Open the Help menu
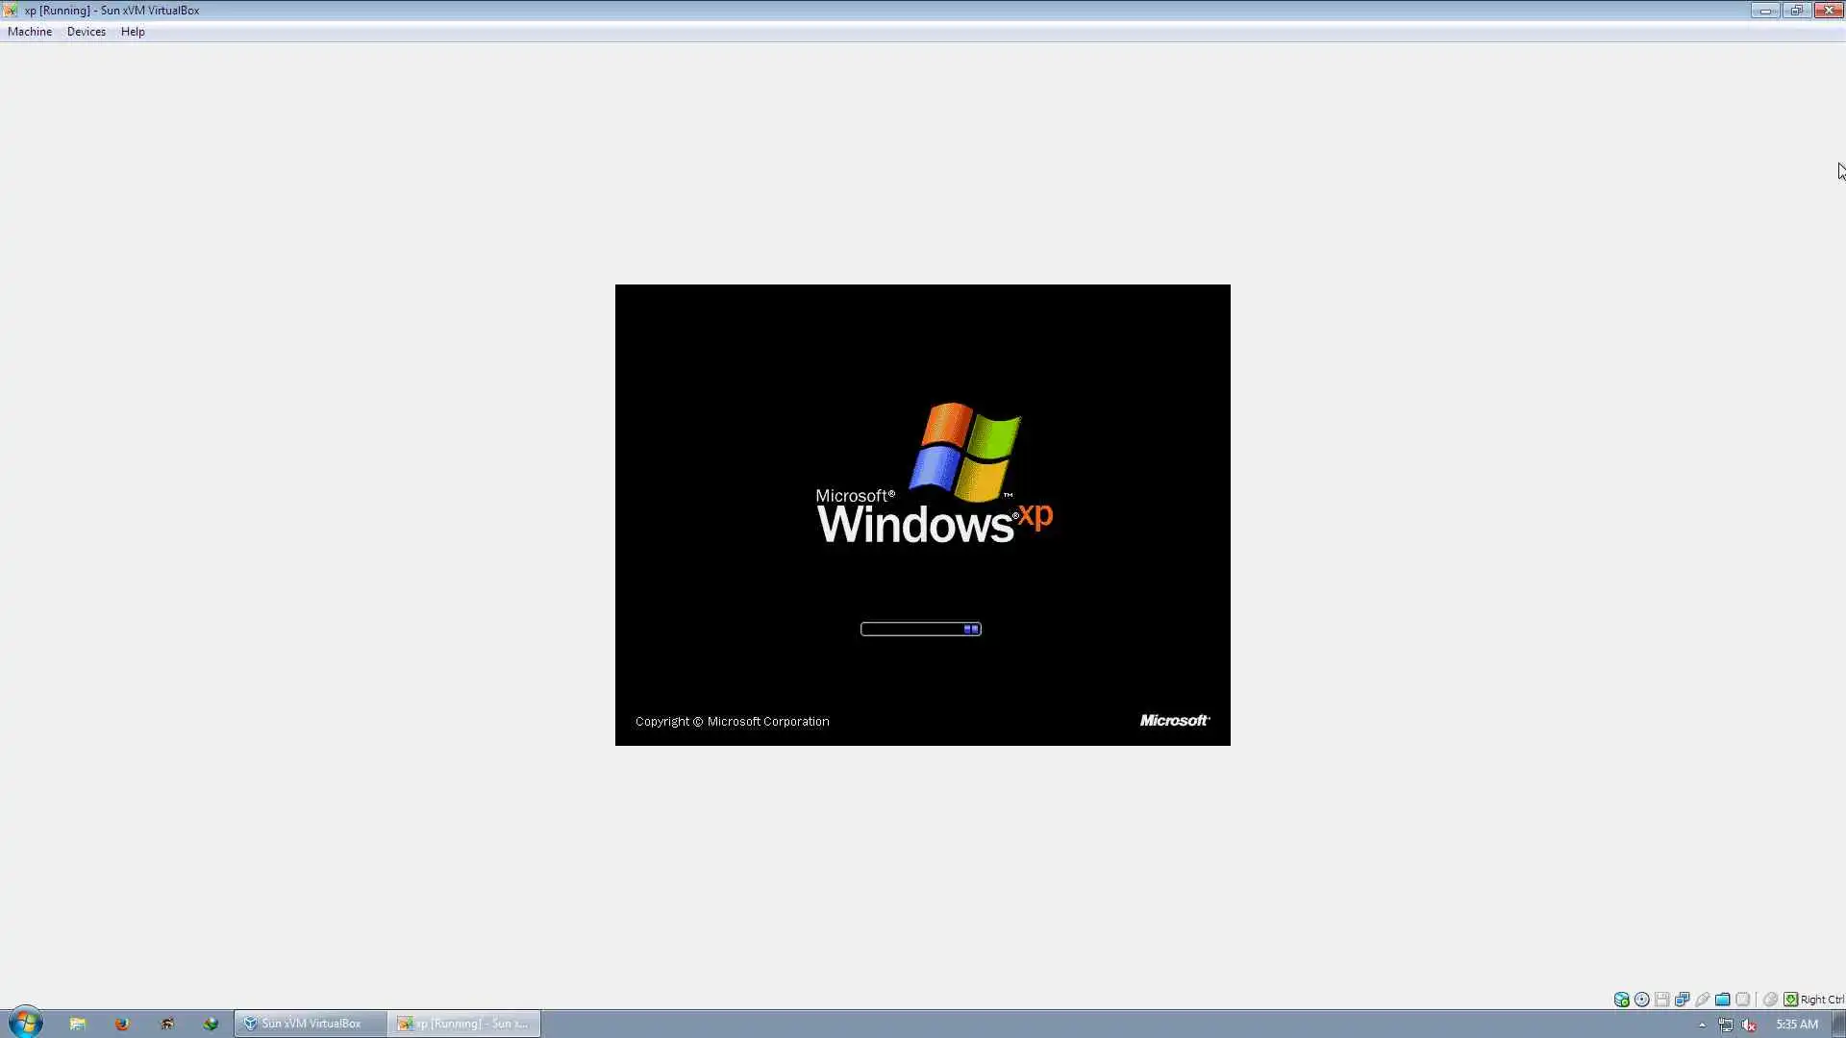Image resolution: width=1846 pixels, height=1038 pixels. 133,32
